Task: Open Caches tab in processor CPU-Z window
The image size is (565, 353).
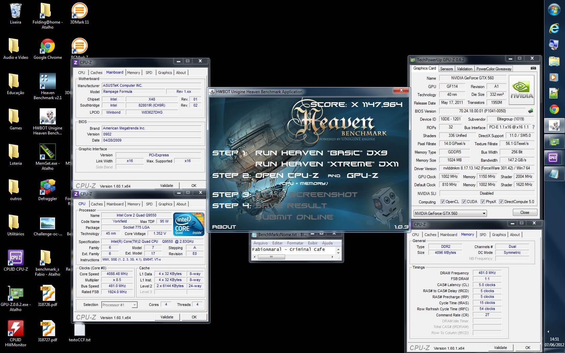Action: click(x=97, y=204)
